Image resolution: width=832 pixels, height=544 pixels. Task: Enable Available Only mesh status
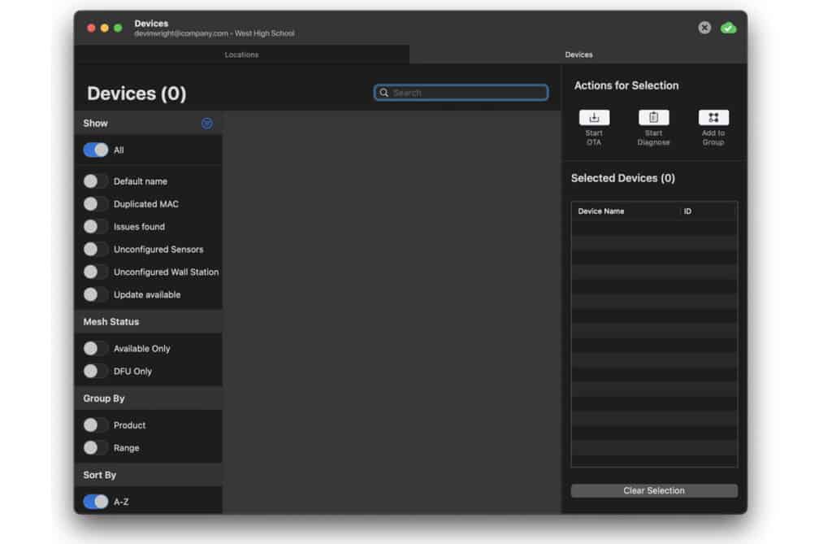click(x=96, y=349)
